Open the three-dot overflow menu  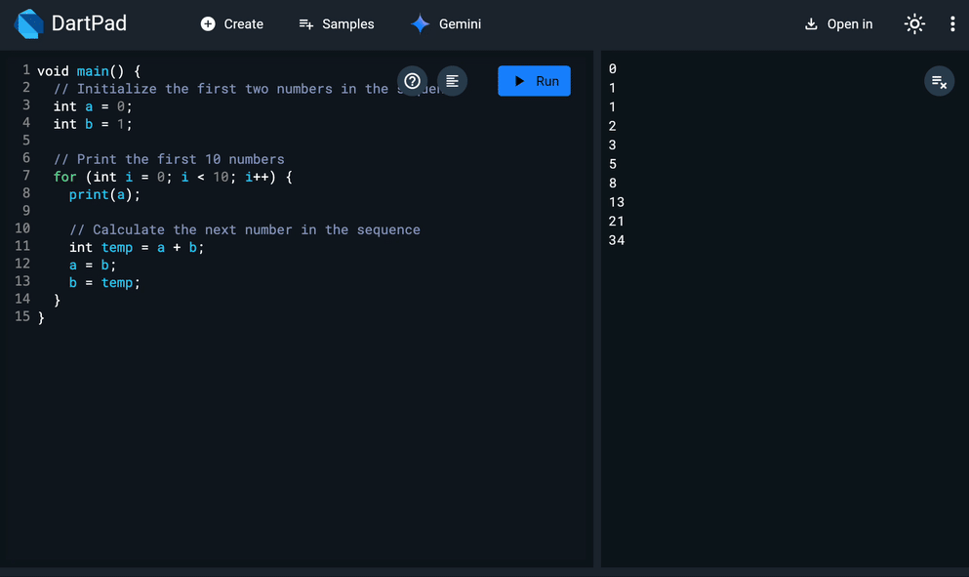(952, 23)
